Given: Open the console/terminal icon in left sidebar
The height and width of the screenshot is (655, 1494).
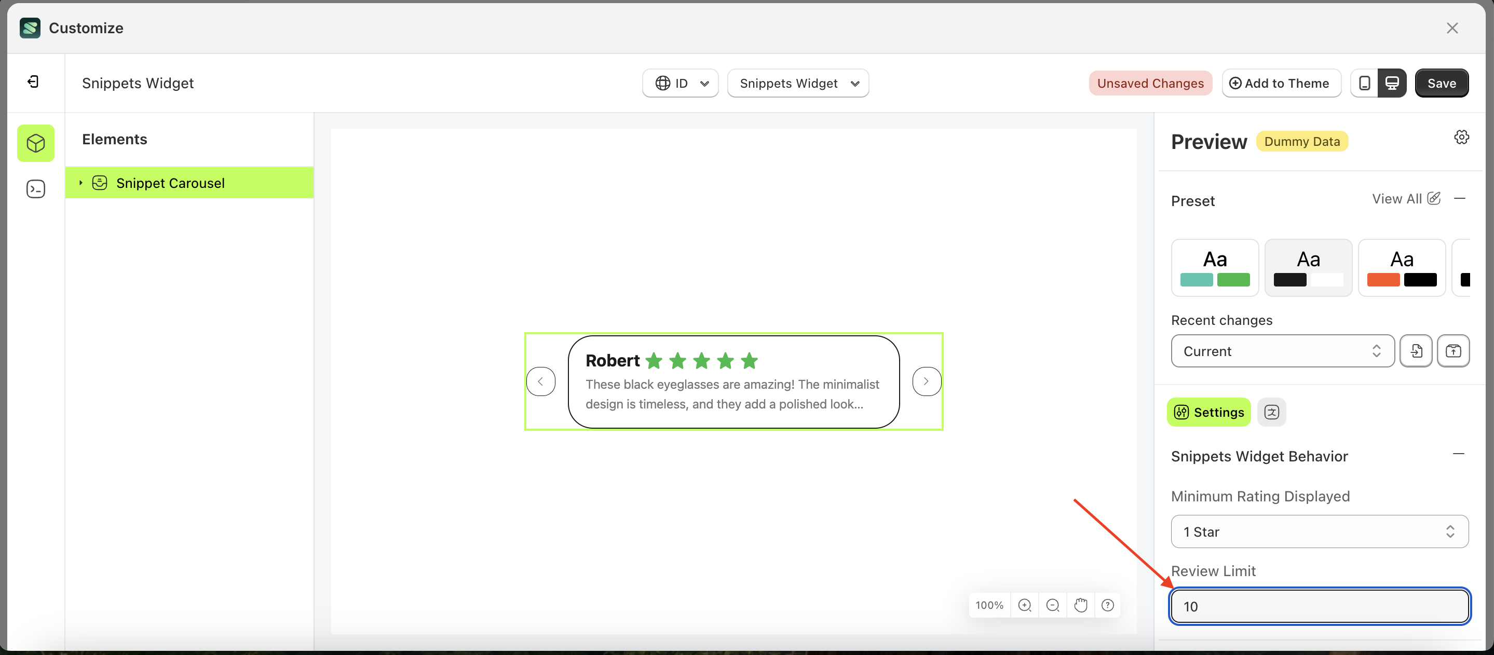Looking at the screenshot, I should tap(35, 188).
